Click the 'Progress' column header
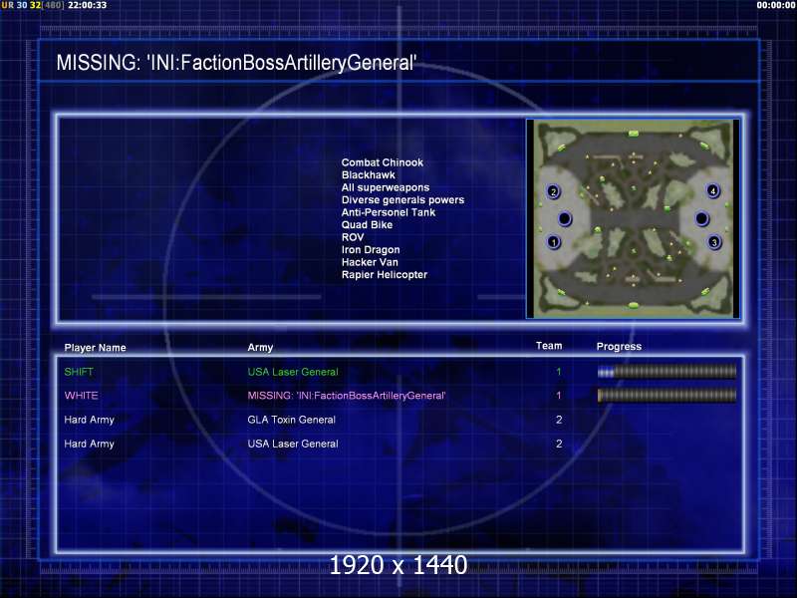797x598 pixels. pos(619,346)
